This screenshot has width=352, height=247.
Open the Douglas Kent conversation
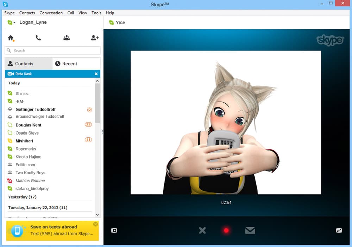pos(29,125)
